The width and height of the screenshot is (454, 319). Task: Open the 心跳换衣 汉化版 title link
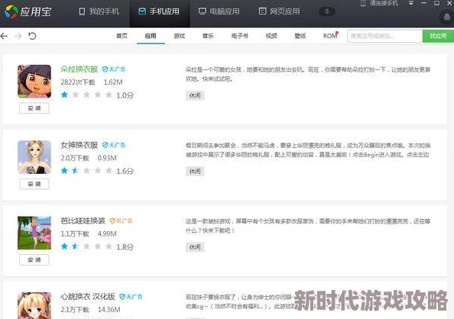88,296
